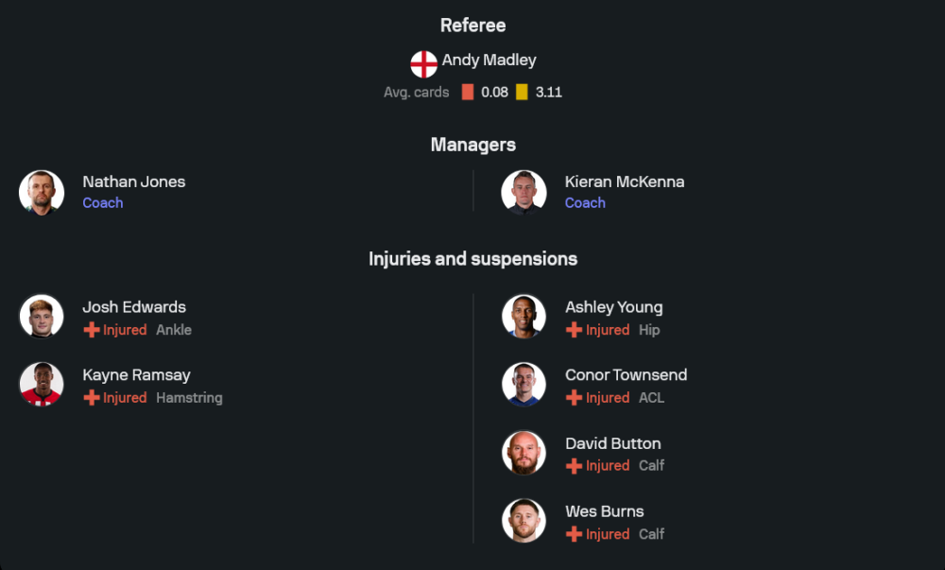Open Conor Townsend's player page

(626, 375)
